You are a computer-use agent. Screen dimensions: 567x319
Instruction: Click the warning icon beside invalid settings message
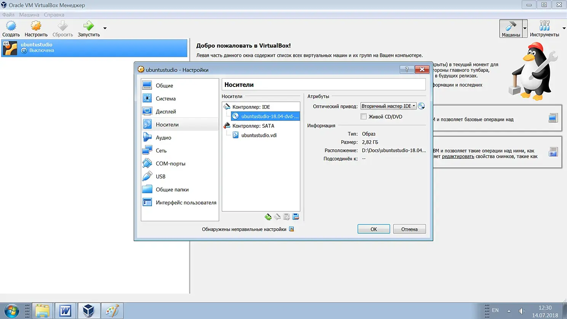pyautogui.click(x=292, y=229)
